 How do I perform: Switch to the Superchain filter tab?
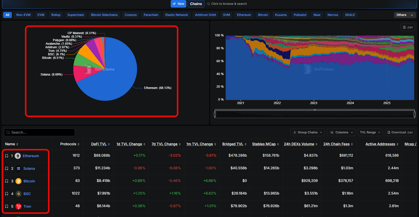tap(75, 15)
